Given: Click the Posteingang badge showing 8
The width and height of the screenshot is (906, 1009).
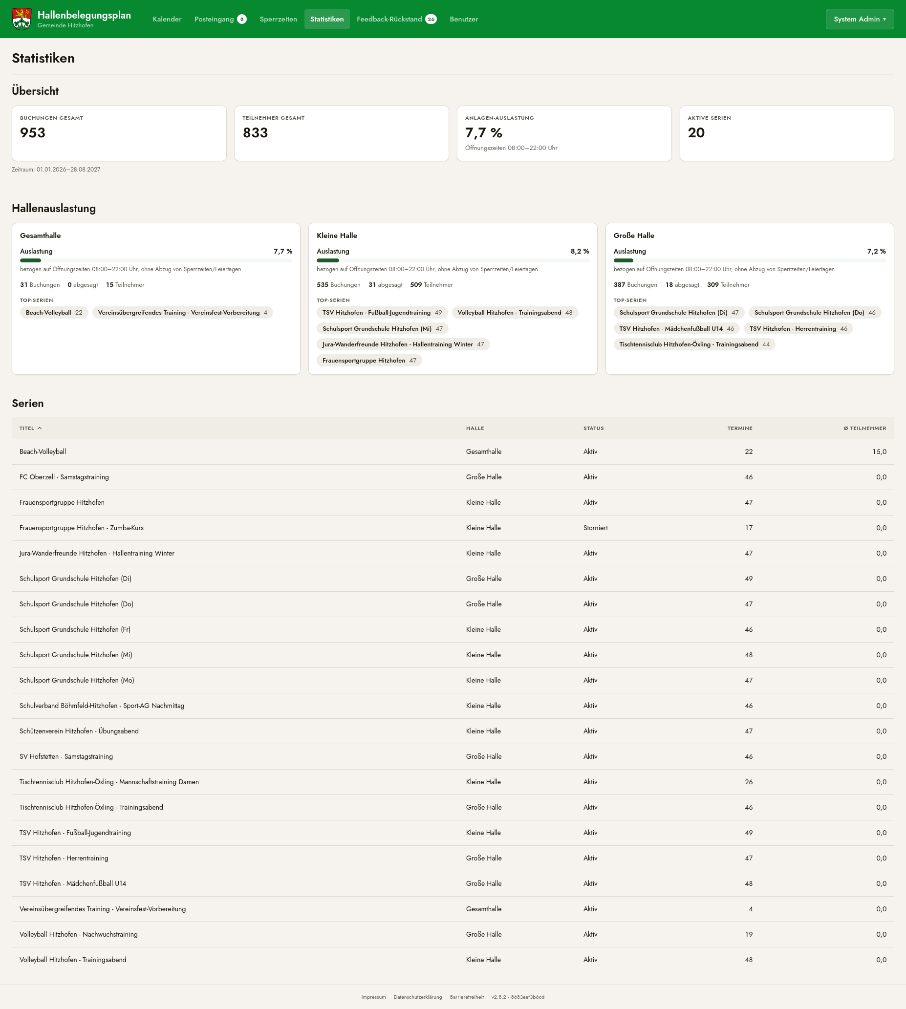Looking at the screenshot, I should pos(242,19).
